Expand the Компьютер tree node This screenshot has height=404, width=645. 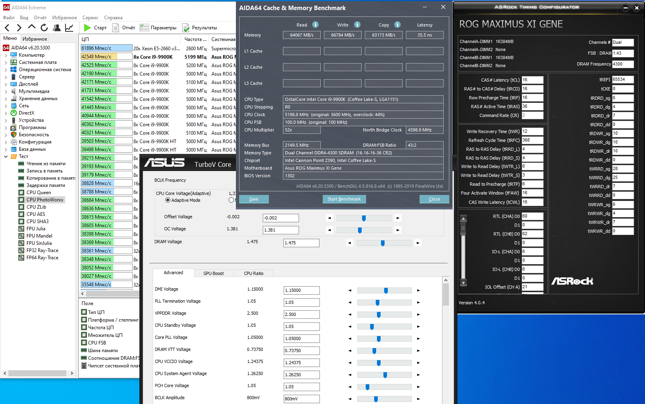coord(6,55)
